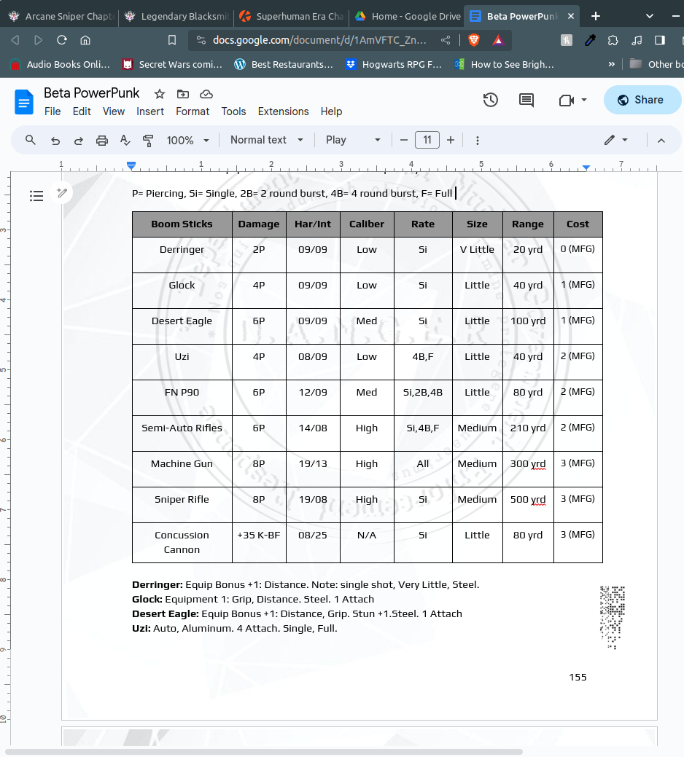
Task: Open a new browser tab
Action: pos(596,16)
